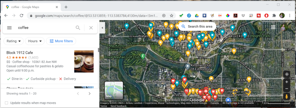The width and height of the screenshot is (296, 108).
Task: Click Search this area button
Action: coord(197,26)
